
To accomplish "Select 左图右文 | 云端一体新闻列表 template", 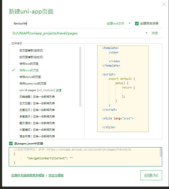I will click(x=37, y=110).
